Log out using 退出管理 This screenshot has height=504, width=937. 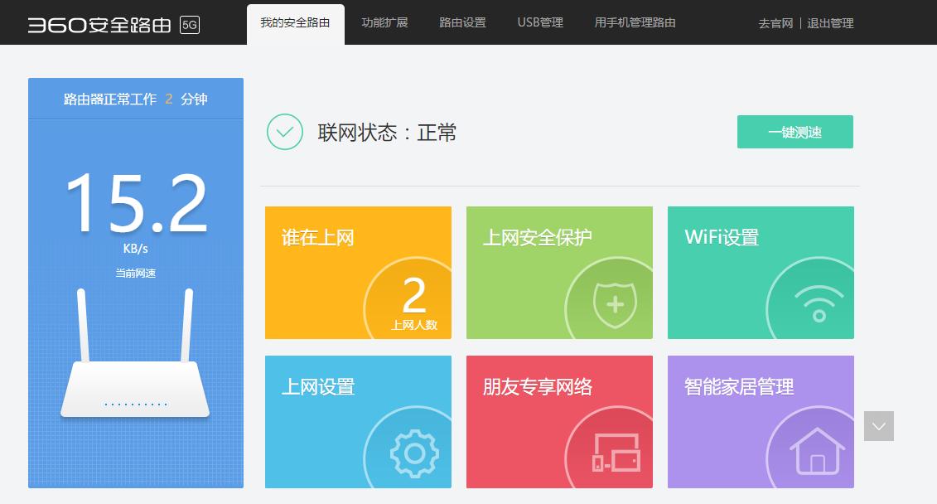tap(829, 24)
